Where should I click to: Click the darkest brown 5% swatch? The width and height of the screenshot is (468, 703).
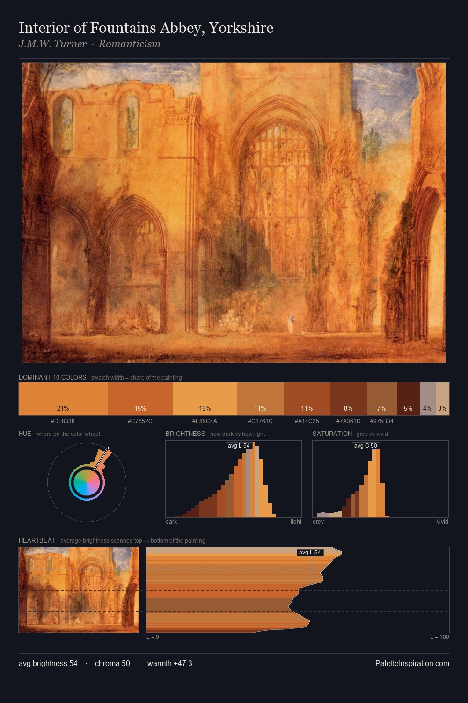click(x=408, y=399)
